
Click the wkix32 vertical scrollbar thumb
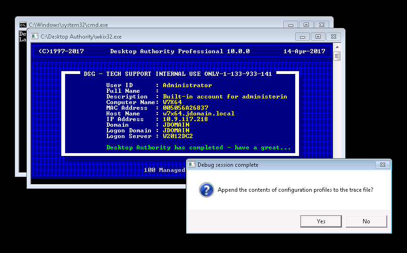[x=337, y=56]
